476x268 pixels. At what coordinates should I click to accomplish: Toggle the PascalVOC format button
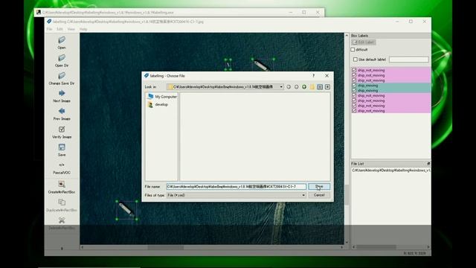tap(62, 168)
